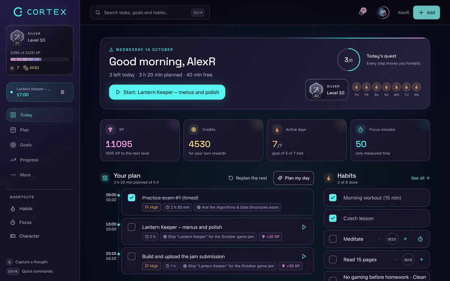Open the Progress view
450x281 pixels.
coord(40,160)
